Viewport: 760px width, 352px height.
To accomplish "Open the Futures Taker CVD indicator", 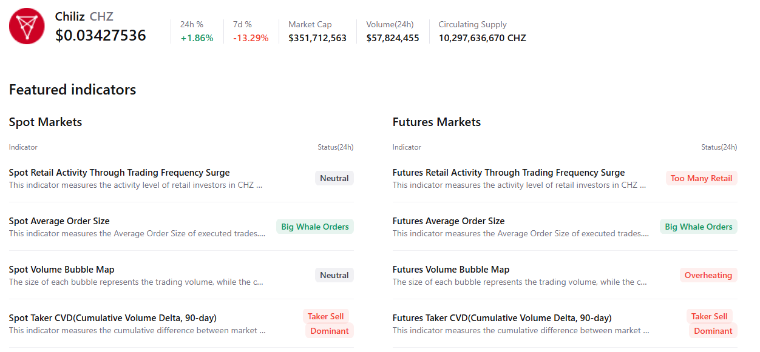I will pyautogui.click(x=501, y=318).
